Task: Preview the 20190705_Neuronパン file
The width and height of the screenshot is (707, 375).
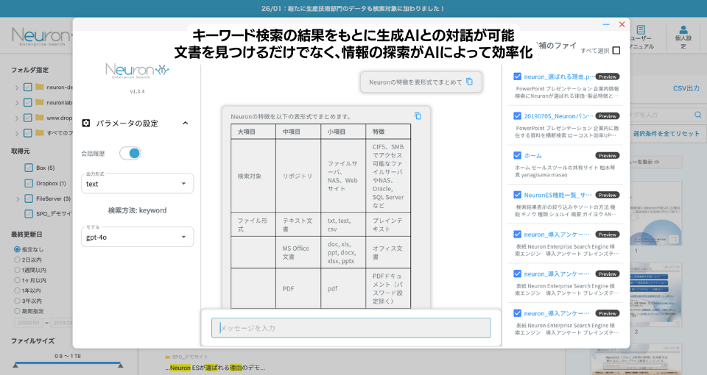Action: tap(608, 116)
